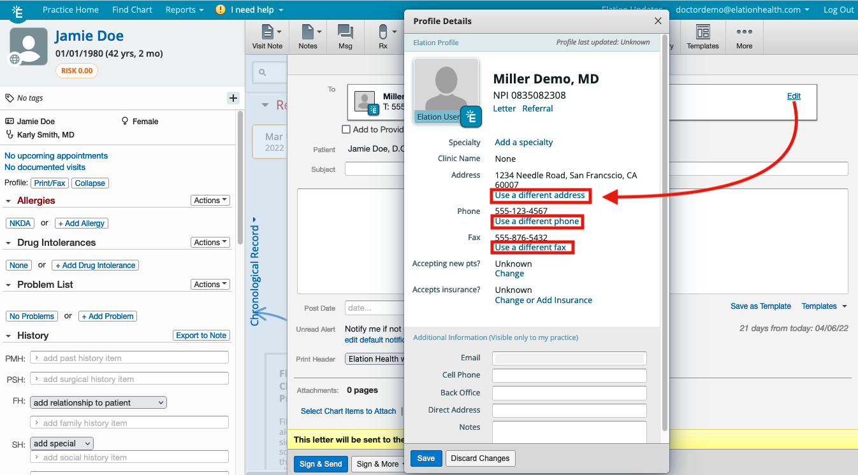Click Add a specialty link
The height and width of the screenshot is (475, 858).
coord(524,143)
